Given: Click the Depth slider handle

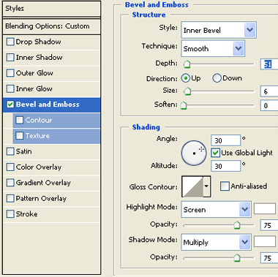Looking at the screenshot, I should (x=187, y=64).
